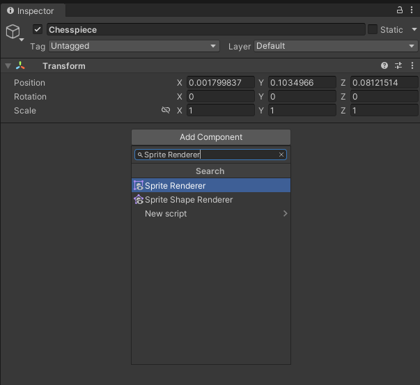Click the Scale label
Viewport: 420px width, 385px height.
25,110
